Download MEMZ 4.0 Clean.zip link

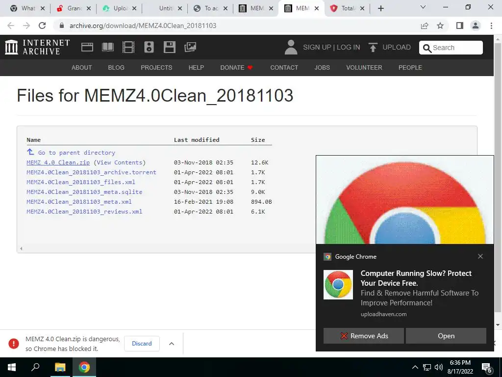(x=58, y=162)
